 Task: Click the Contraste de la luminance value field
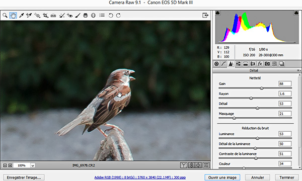pyautogui.click(x=285, y=154)
